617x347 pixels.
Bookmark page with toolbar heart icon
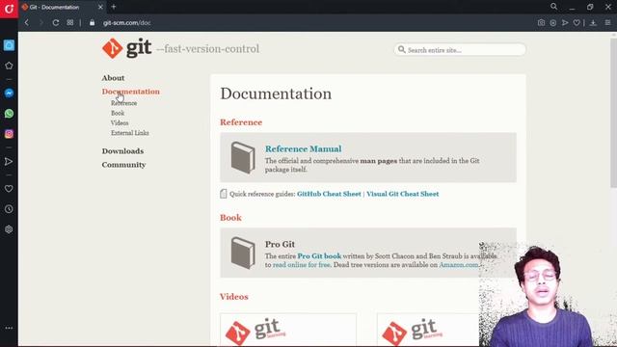(x=577, y=23)
